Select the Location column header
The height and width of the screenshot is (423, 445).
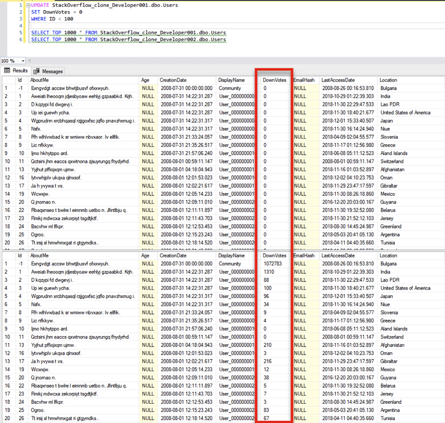390,80
